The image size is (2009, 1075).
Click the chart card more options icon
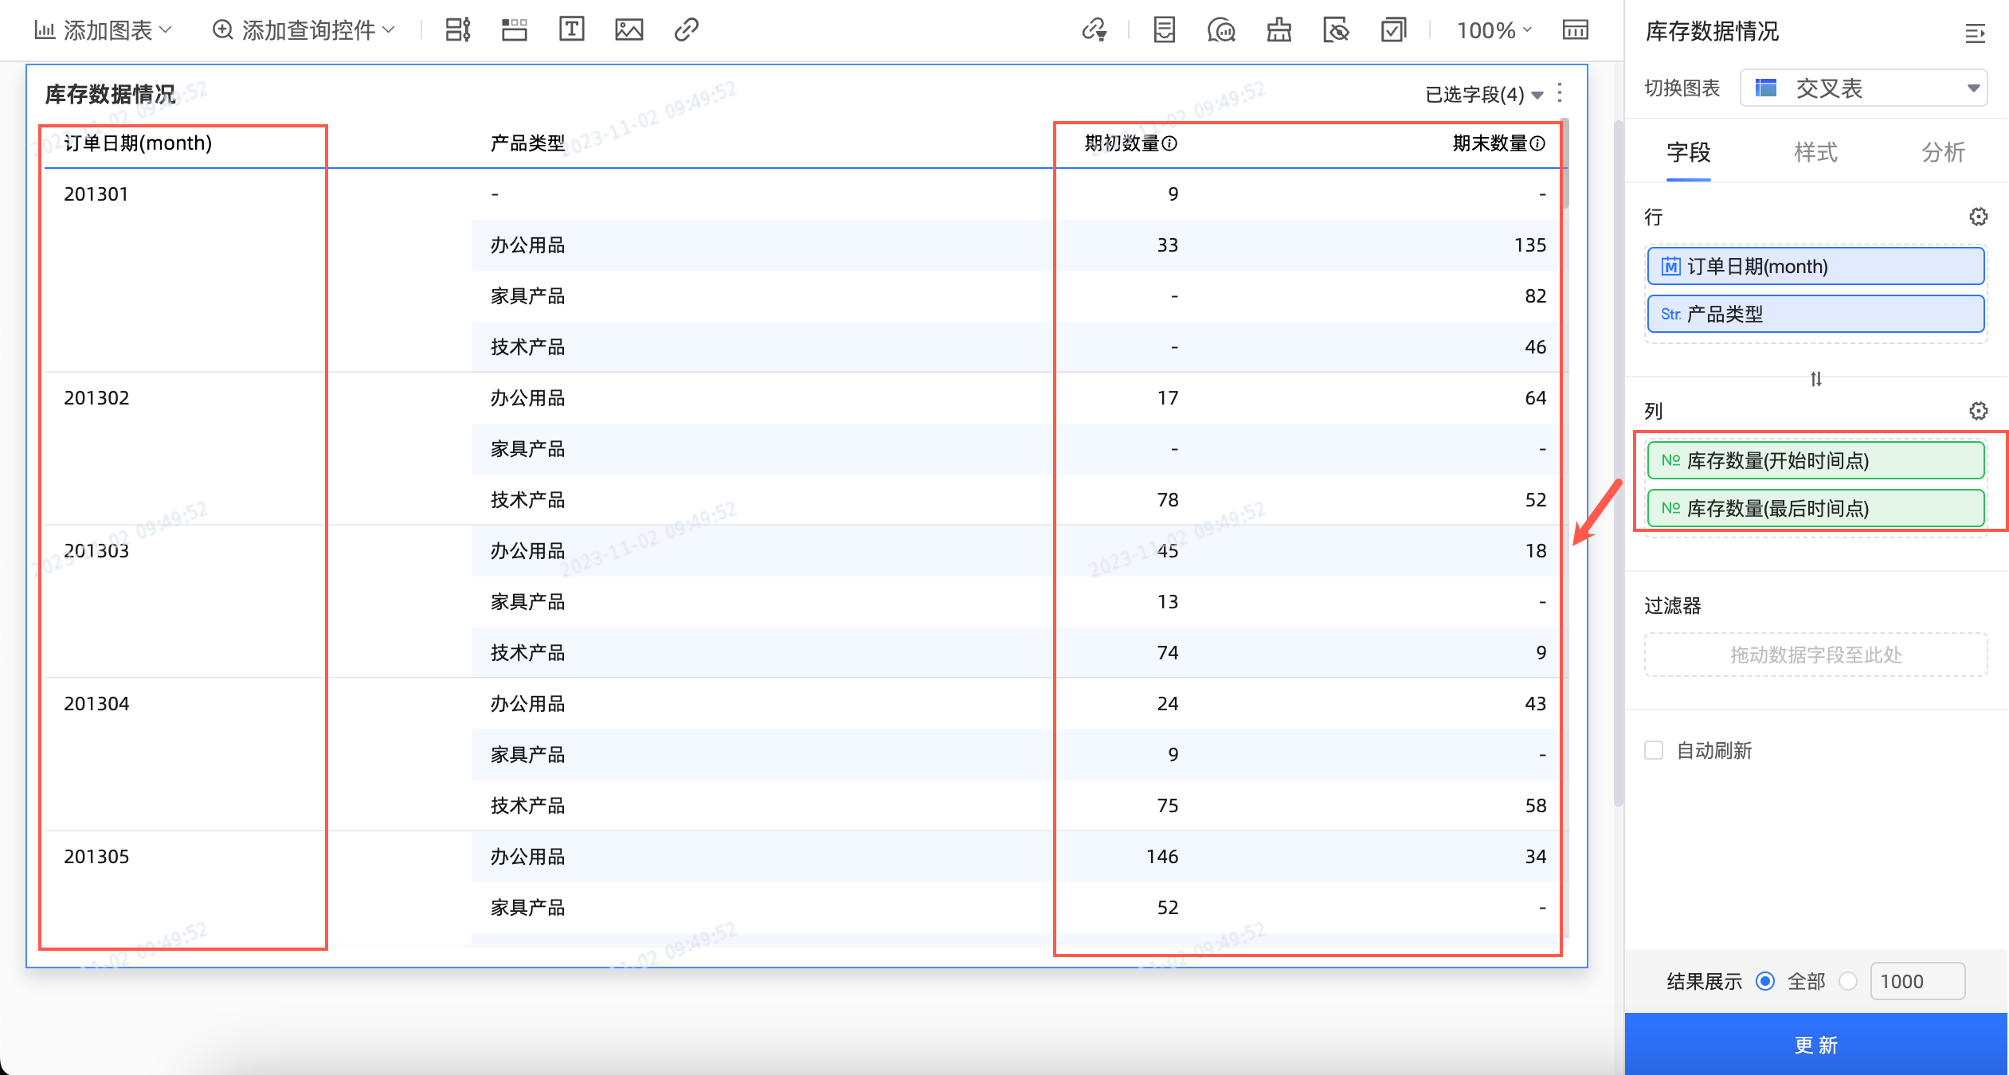click(x=1560, y=93)
